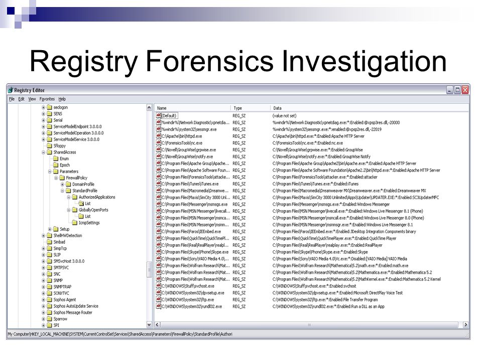Sort values by the Name column header
Image resolution: width=482 pixels, height=361 pixels.
[x=192, y=108]
